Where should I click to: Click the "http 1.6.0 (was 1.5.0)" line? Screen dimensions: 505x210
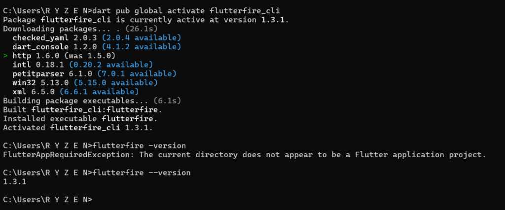[x=64, y=56]
